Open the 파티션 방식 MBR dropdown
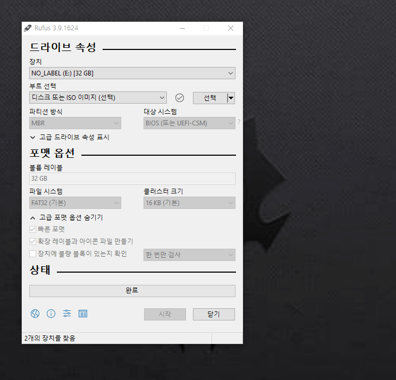The height and width of the screenshot is (380, 396). click(x=75, y=123)
